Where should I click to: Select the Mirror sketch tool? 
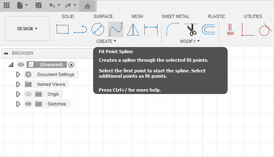(133, 29)
